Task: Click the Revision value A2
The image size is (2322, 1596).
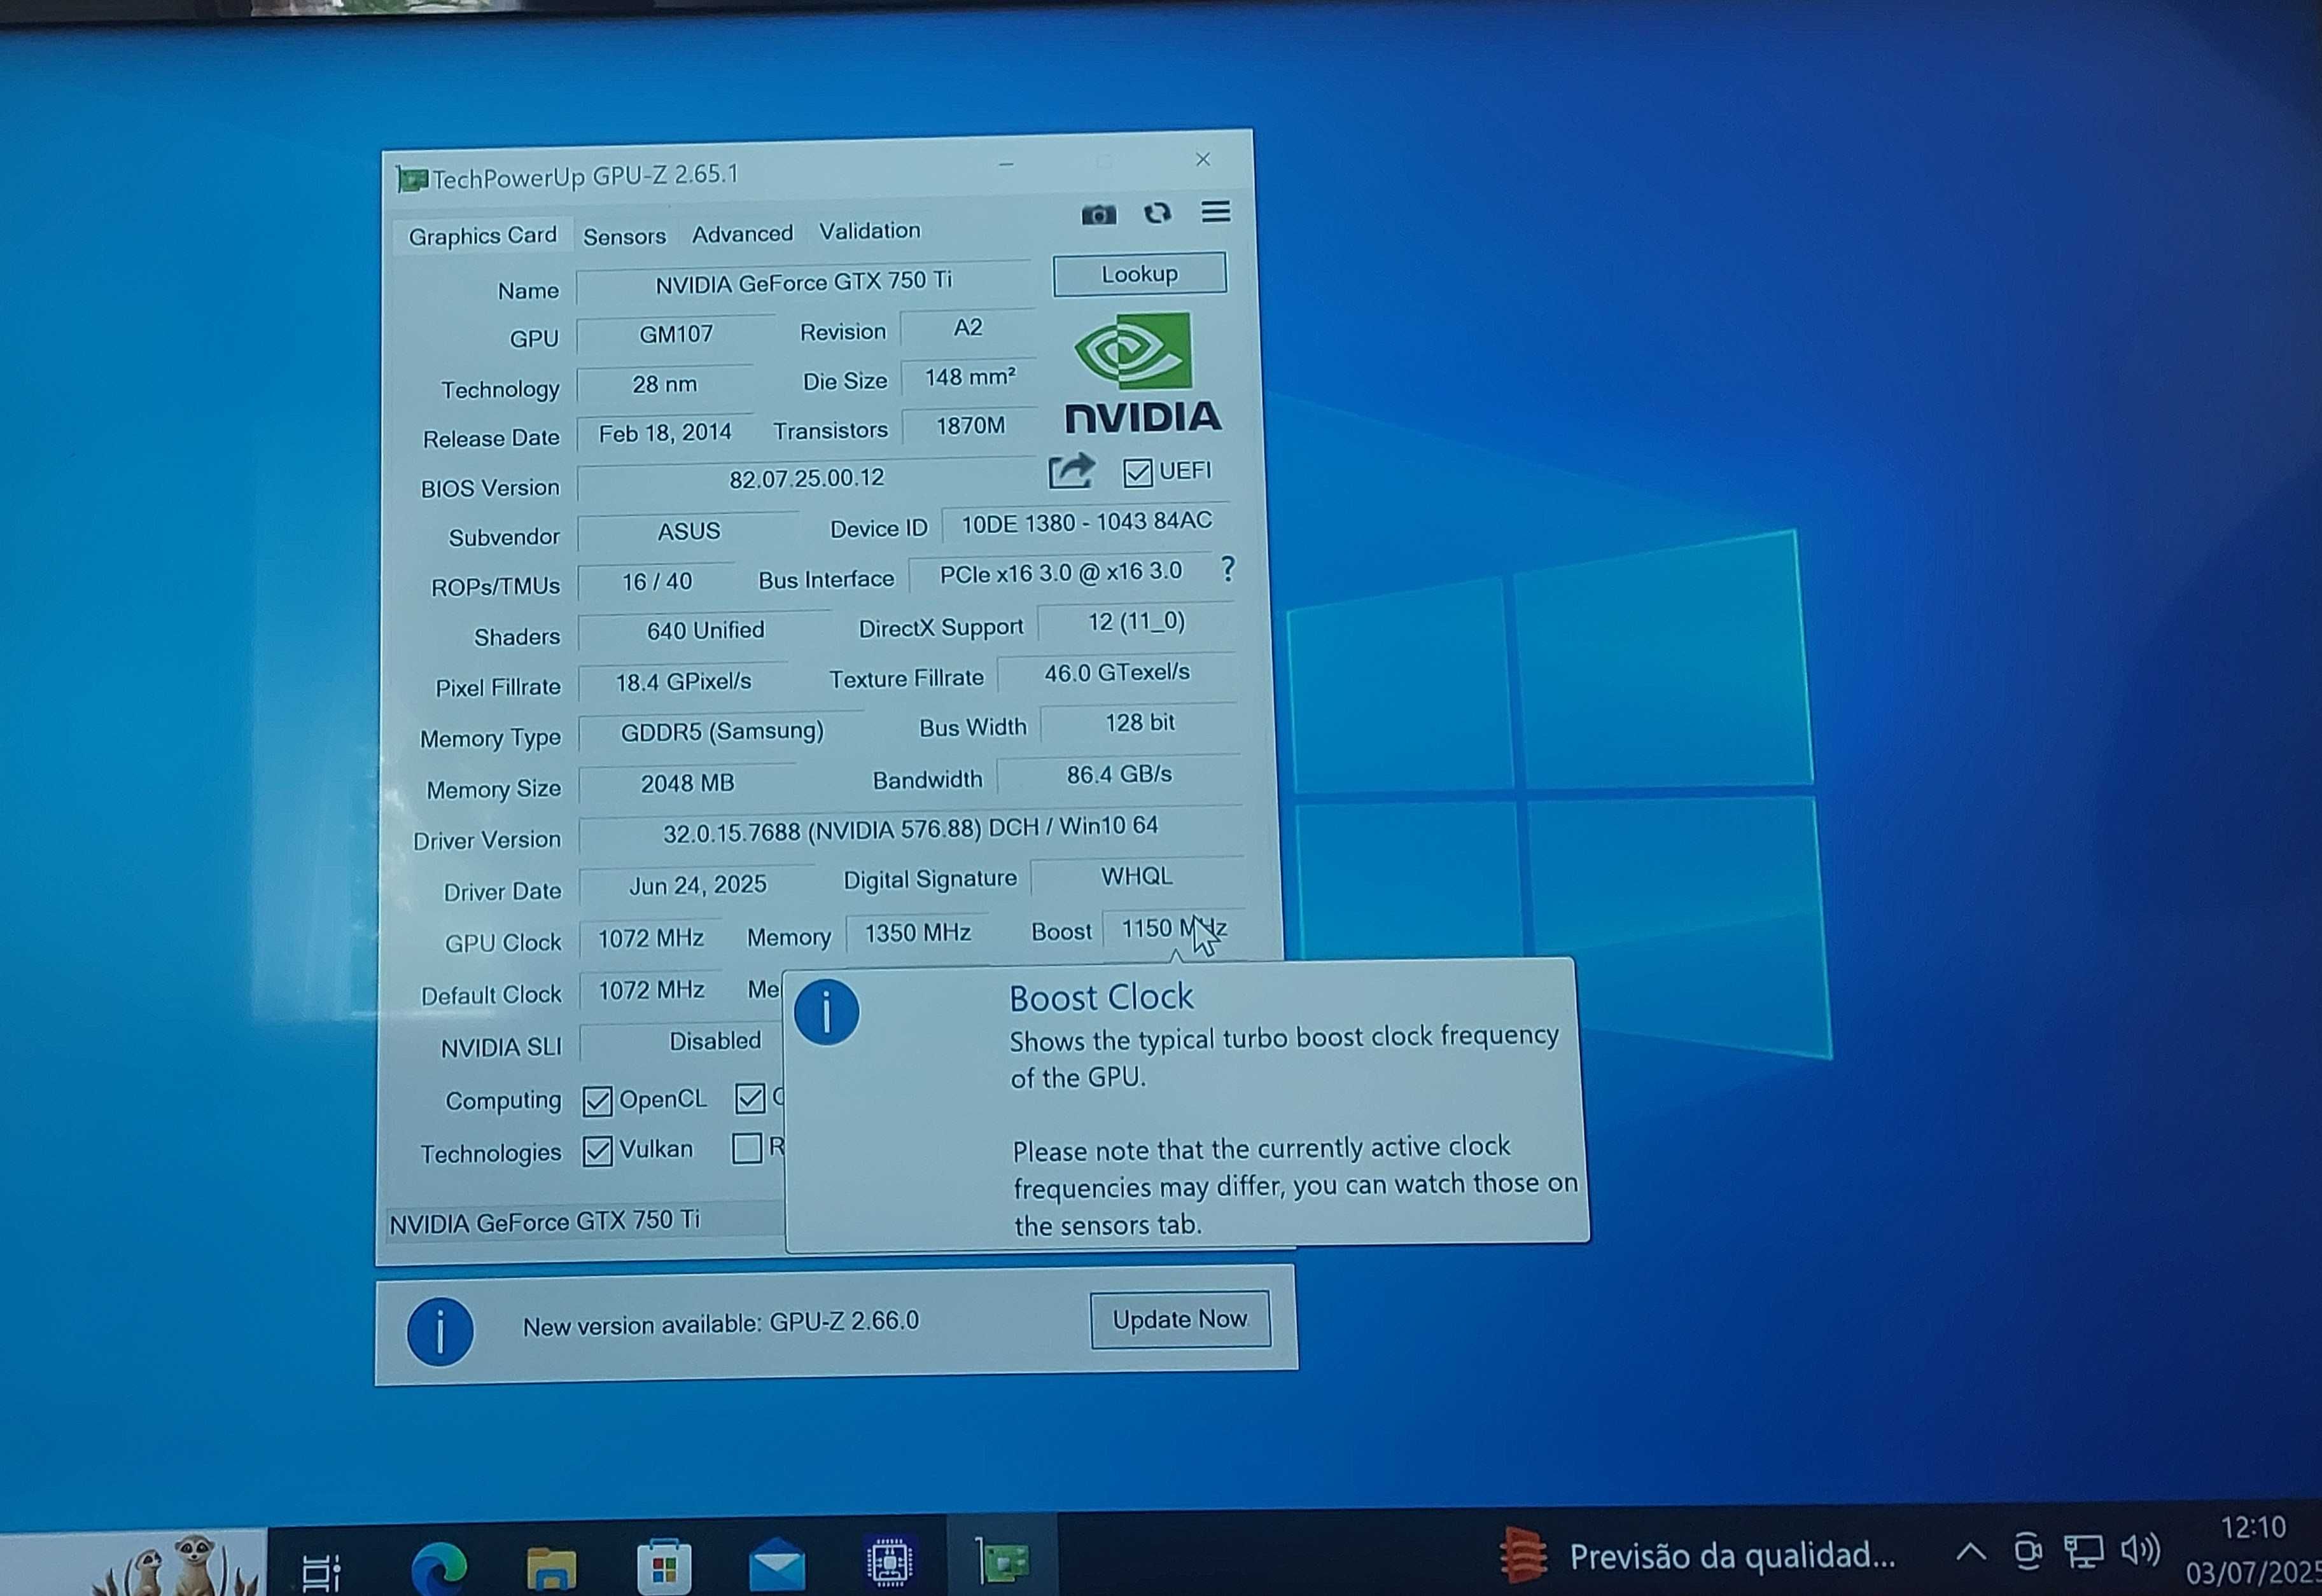Action: pyautogui.click(x=967, y=328)
